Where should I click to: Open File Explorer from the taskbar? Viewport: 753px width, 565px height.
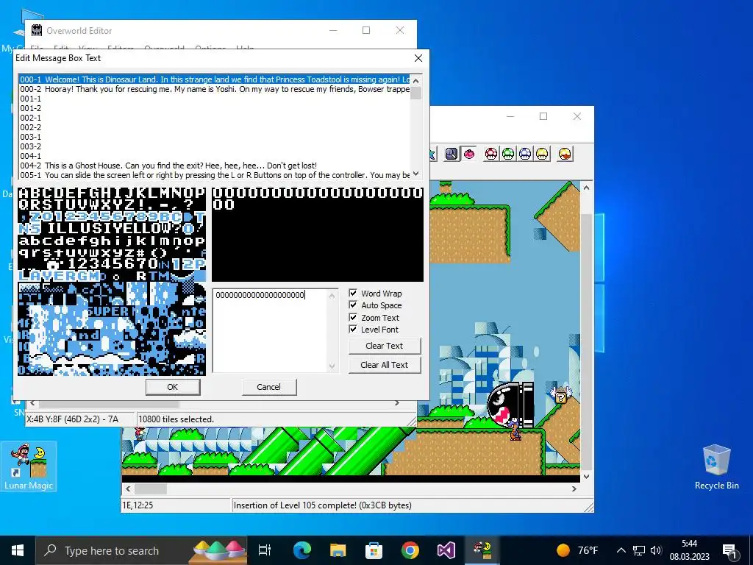click(x=338, y=550)
